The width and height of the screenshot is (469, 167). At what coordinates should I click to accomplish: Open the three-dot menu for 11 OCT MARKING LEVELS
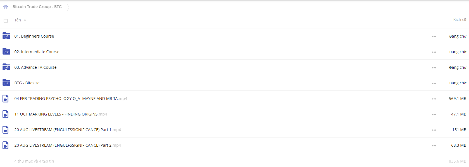click(434, 114)
